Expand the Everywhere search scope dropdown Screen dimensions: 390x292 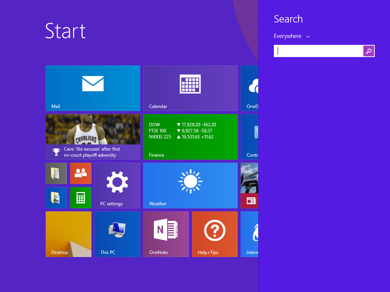pyautogui.click(x=292, y=36)
